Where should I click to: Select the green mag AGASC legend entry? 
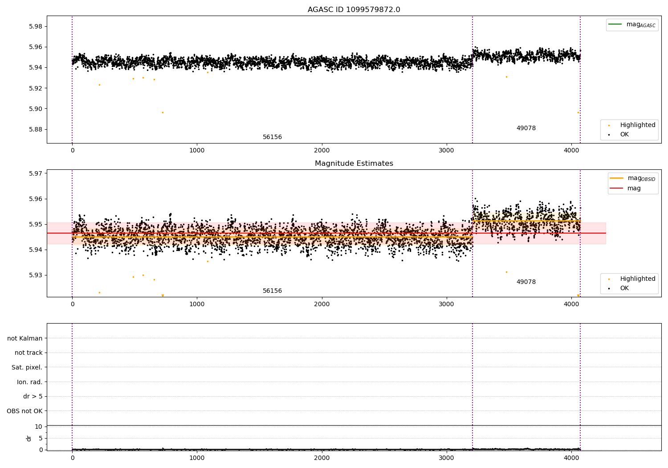pyautogui.click(x=632, y=25)
